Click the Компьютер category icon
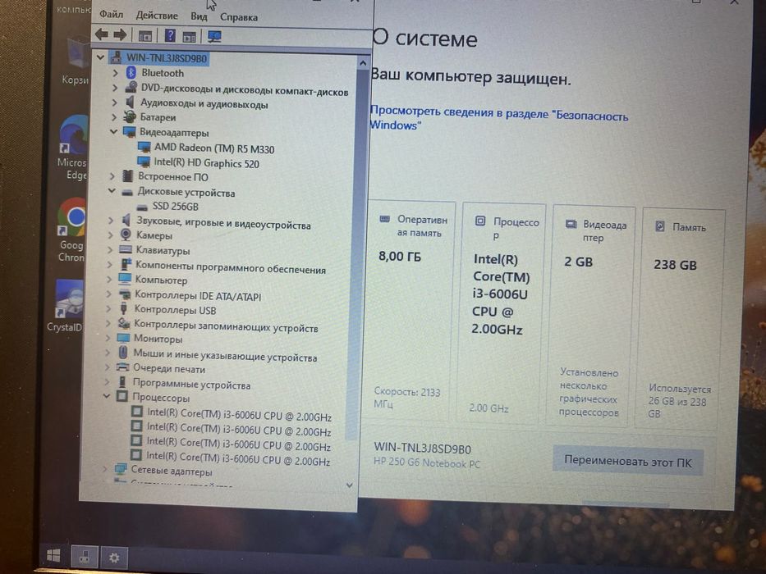Screen dimensions: 766x574 [x=125, y=279]
